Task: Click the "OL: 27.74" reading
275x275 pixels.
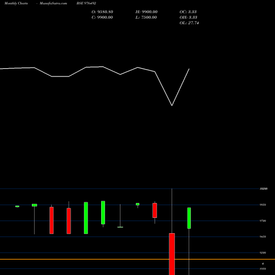Action: pyautogui.click(x=189, y=23)
